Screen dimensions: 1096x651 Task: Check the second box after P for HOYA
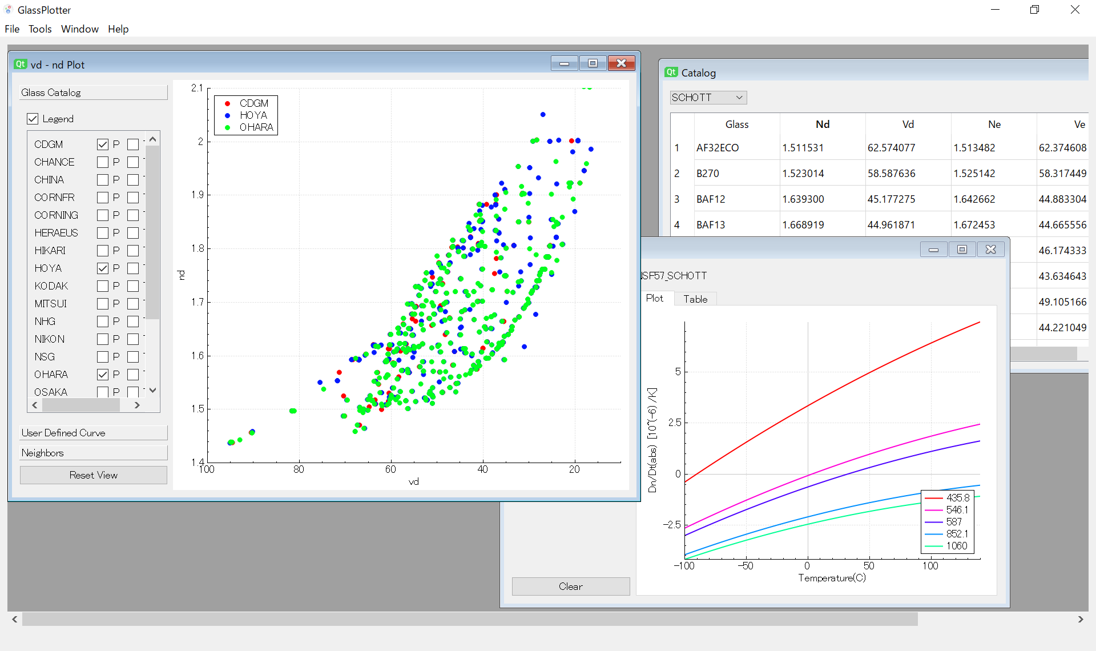click(x=133, y=268)
